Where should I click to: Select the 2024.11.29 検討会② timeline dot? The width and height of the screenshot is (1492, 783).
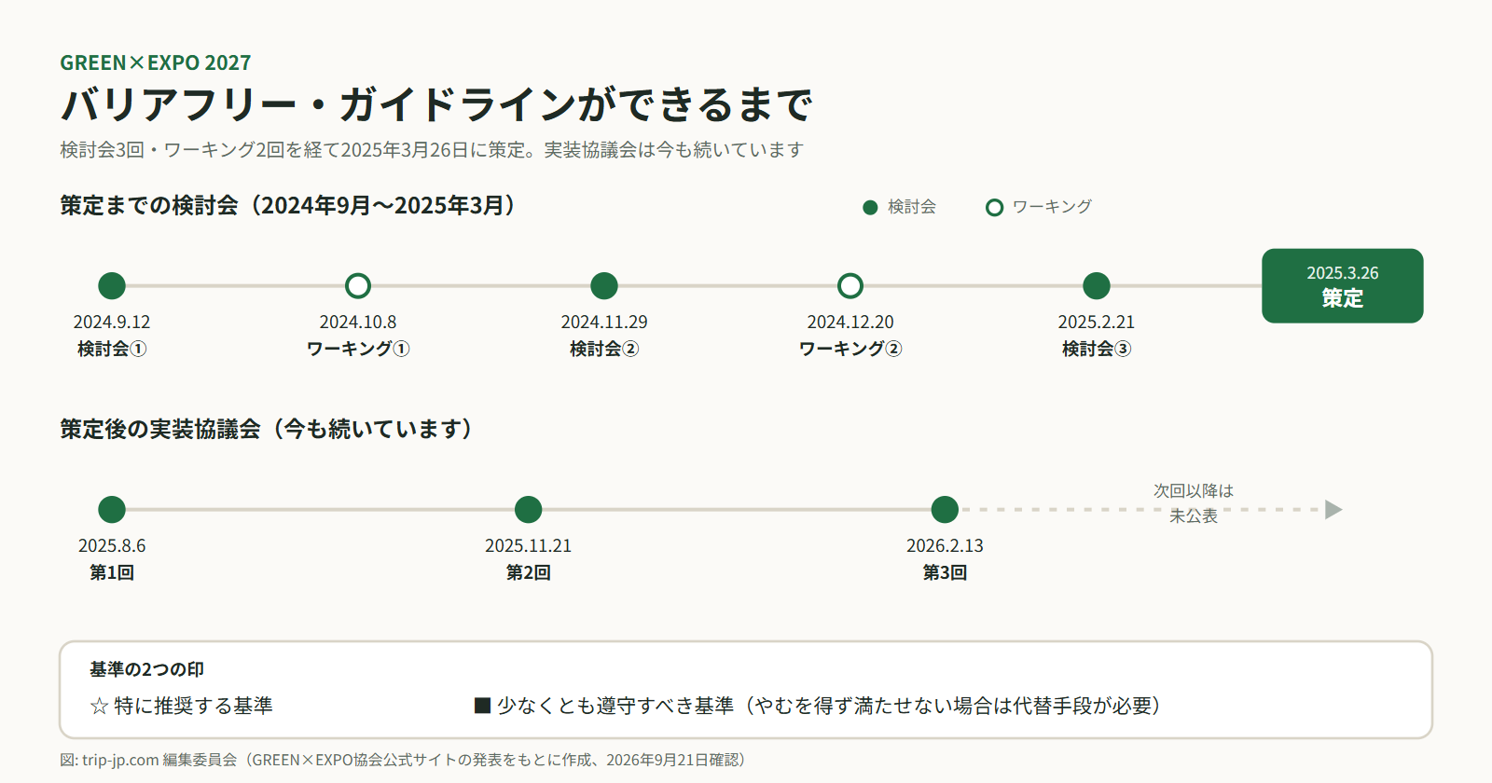click(x=604, y=286)
